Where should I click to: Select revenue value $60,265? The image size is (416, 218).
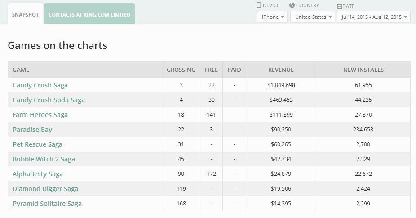tap(281, 144)
